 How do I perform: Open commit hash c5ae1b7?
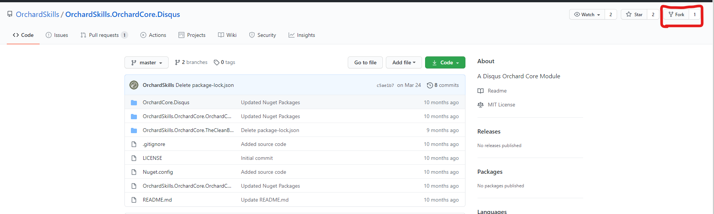click(x=385, y=85)
